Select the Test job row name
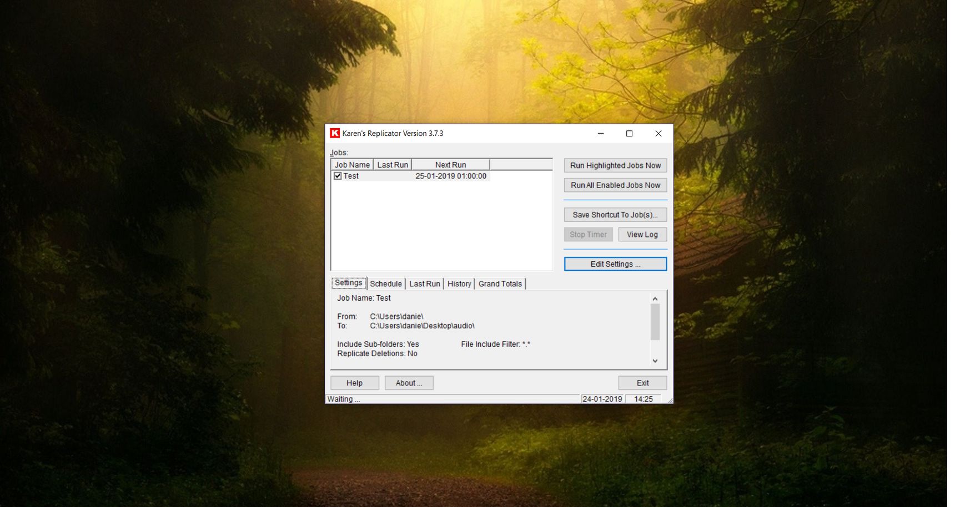 point(351,176)
